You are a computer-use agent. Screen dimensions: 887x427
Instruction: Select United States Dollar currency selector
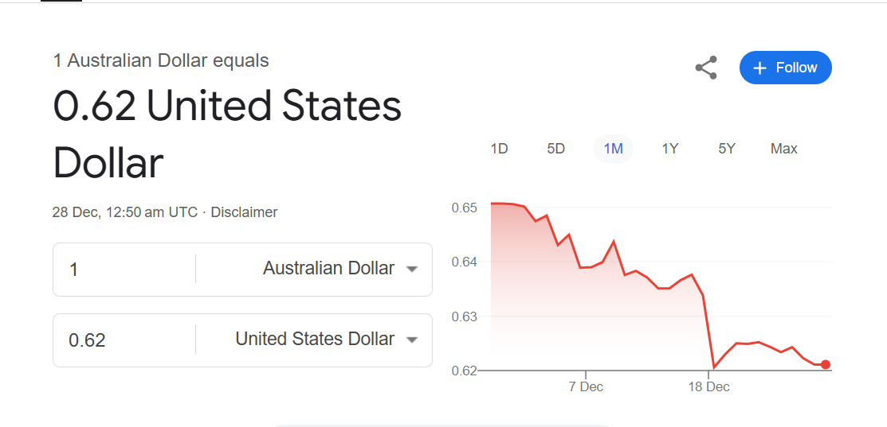tap(326, 339)
